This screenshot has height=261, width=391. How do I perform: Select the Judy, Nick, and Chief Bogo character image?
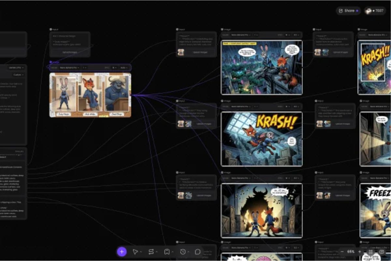tap(90, 95)
